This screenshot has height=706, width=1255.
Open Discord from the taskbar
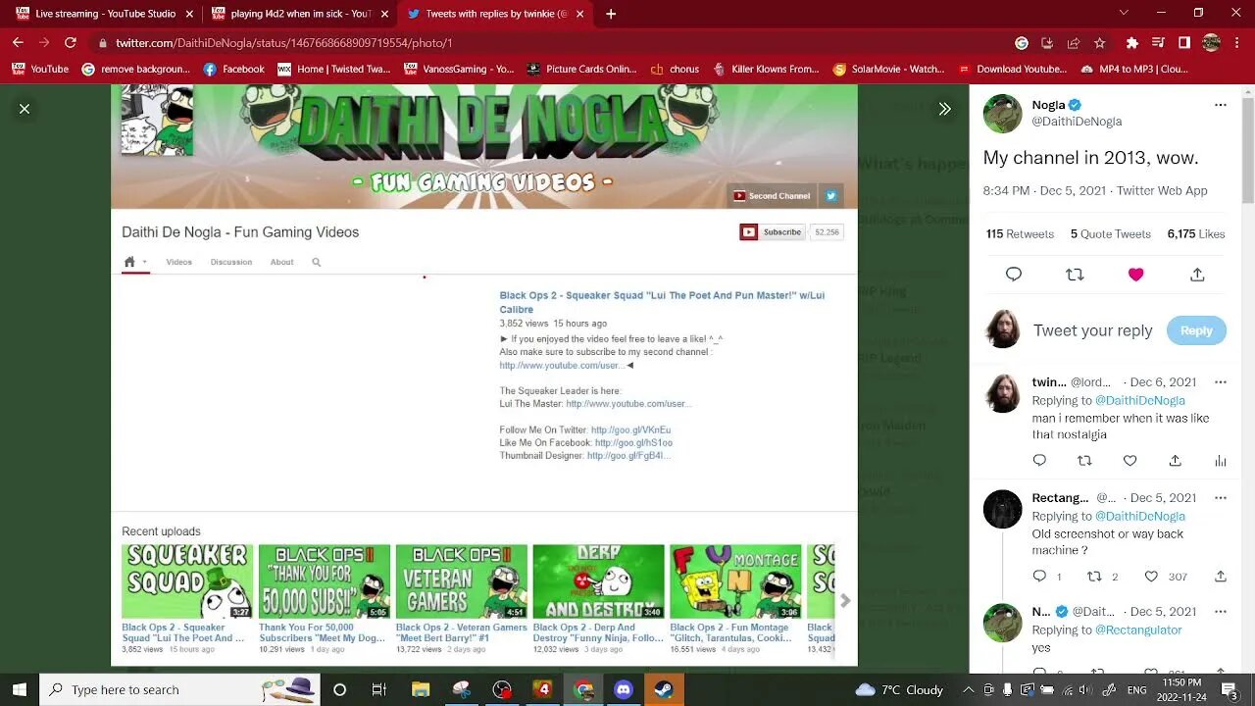point(624,689)
